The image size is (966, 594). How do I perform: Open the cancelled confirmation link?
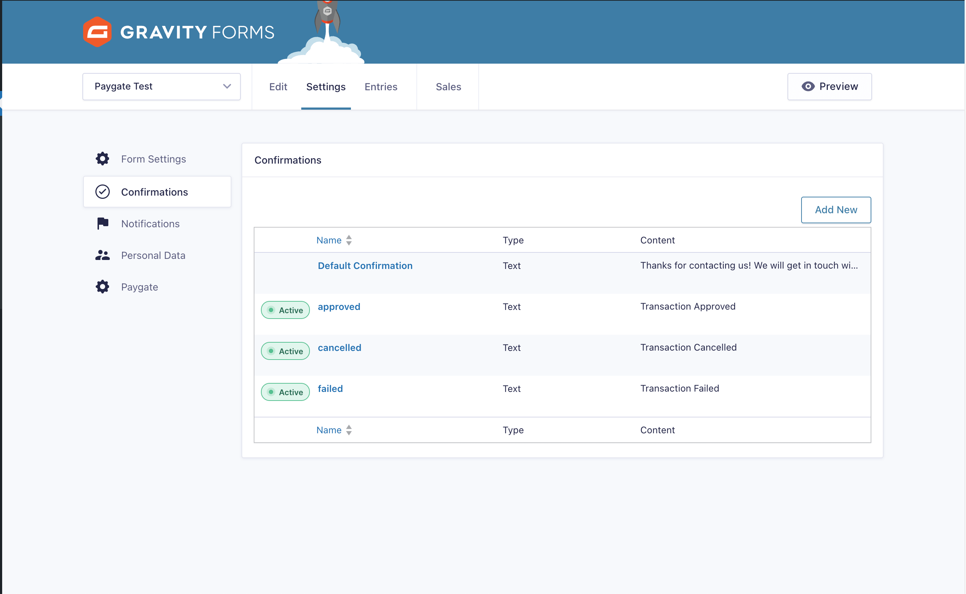click(x=340, y=348)
